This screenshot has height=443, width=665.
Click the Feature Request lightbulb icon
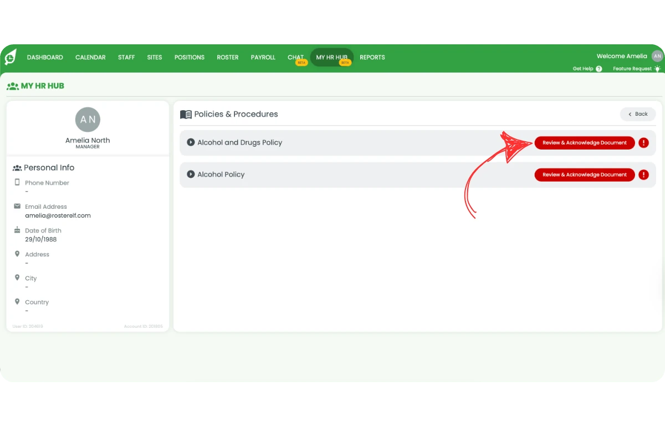pyautogui.click(x=657, y=69)
